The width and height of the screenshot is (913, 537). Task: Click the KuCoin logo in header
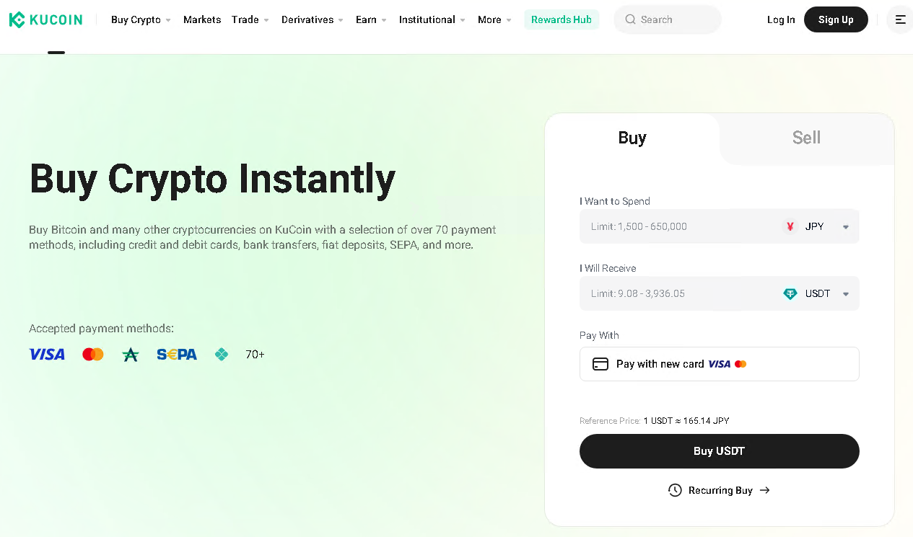coord(45,19)
